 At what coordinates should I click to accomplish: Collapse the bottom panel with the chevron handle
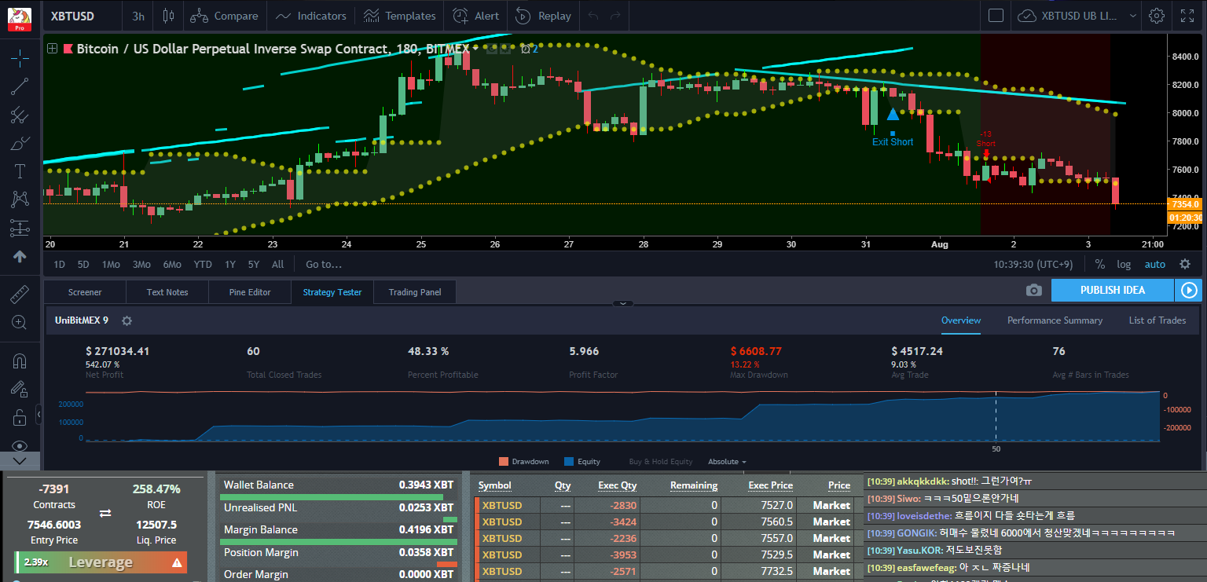coord(622,303)
